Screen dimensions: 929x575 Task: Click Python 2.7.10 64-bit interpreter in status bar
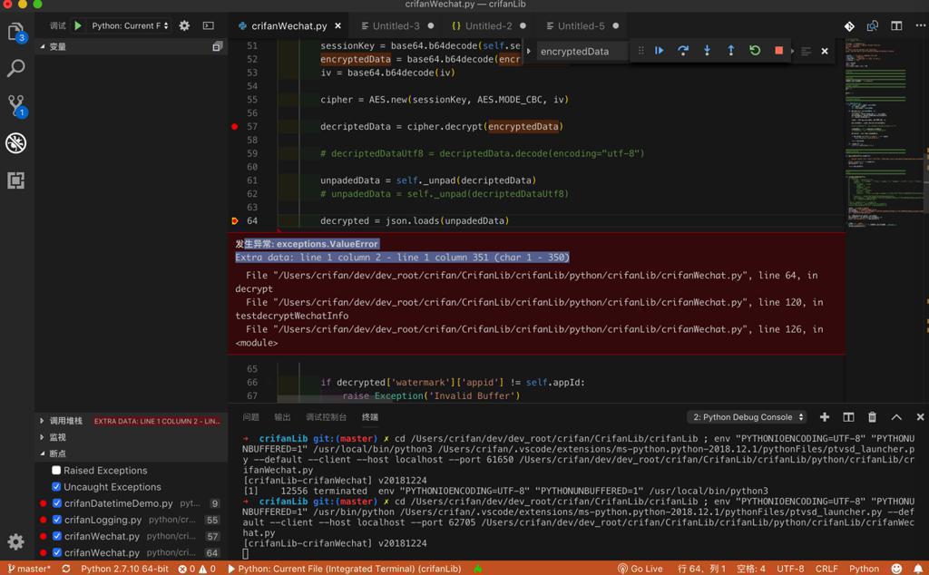[124, 569]
